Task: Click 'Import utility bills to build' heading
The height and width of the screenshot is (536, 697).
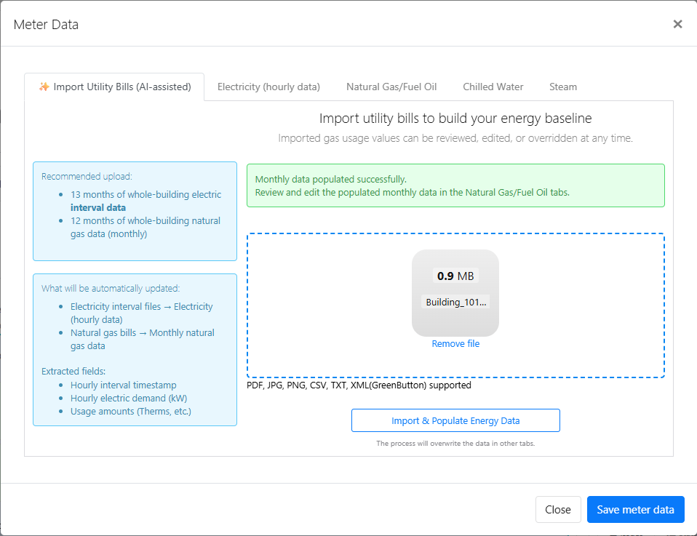Action: pyautogui.click(x=455, y=119)
